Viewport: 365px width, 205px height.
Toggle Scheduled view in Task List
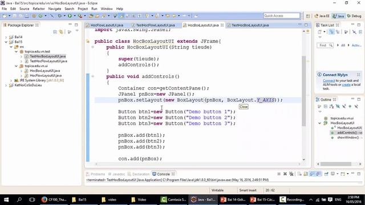click(x=338, y=32)
